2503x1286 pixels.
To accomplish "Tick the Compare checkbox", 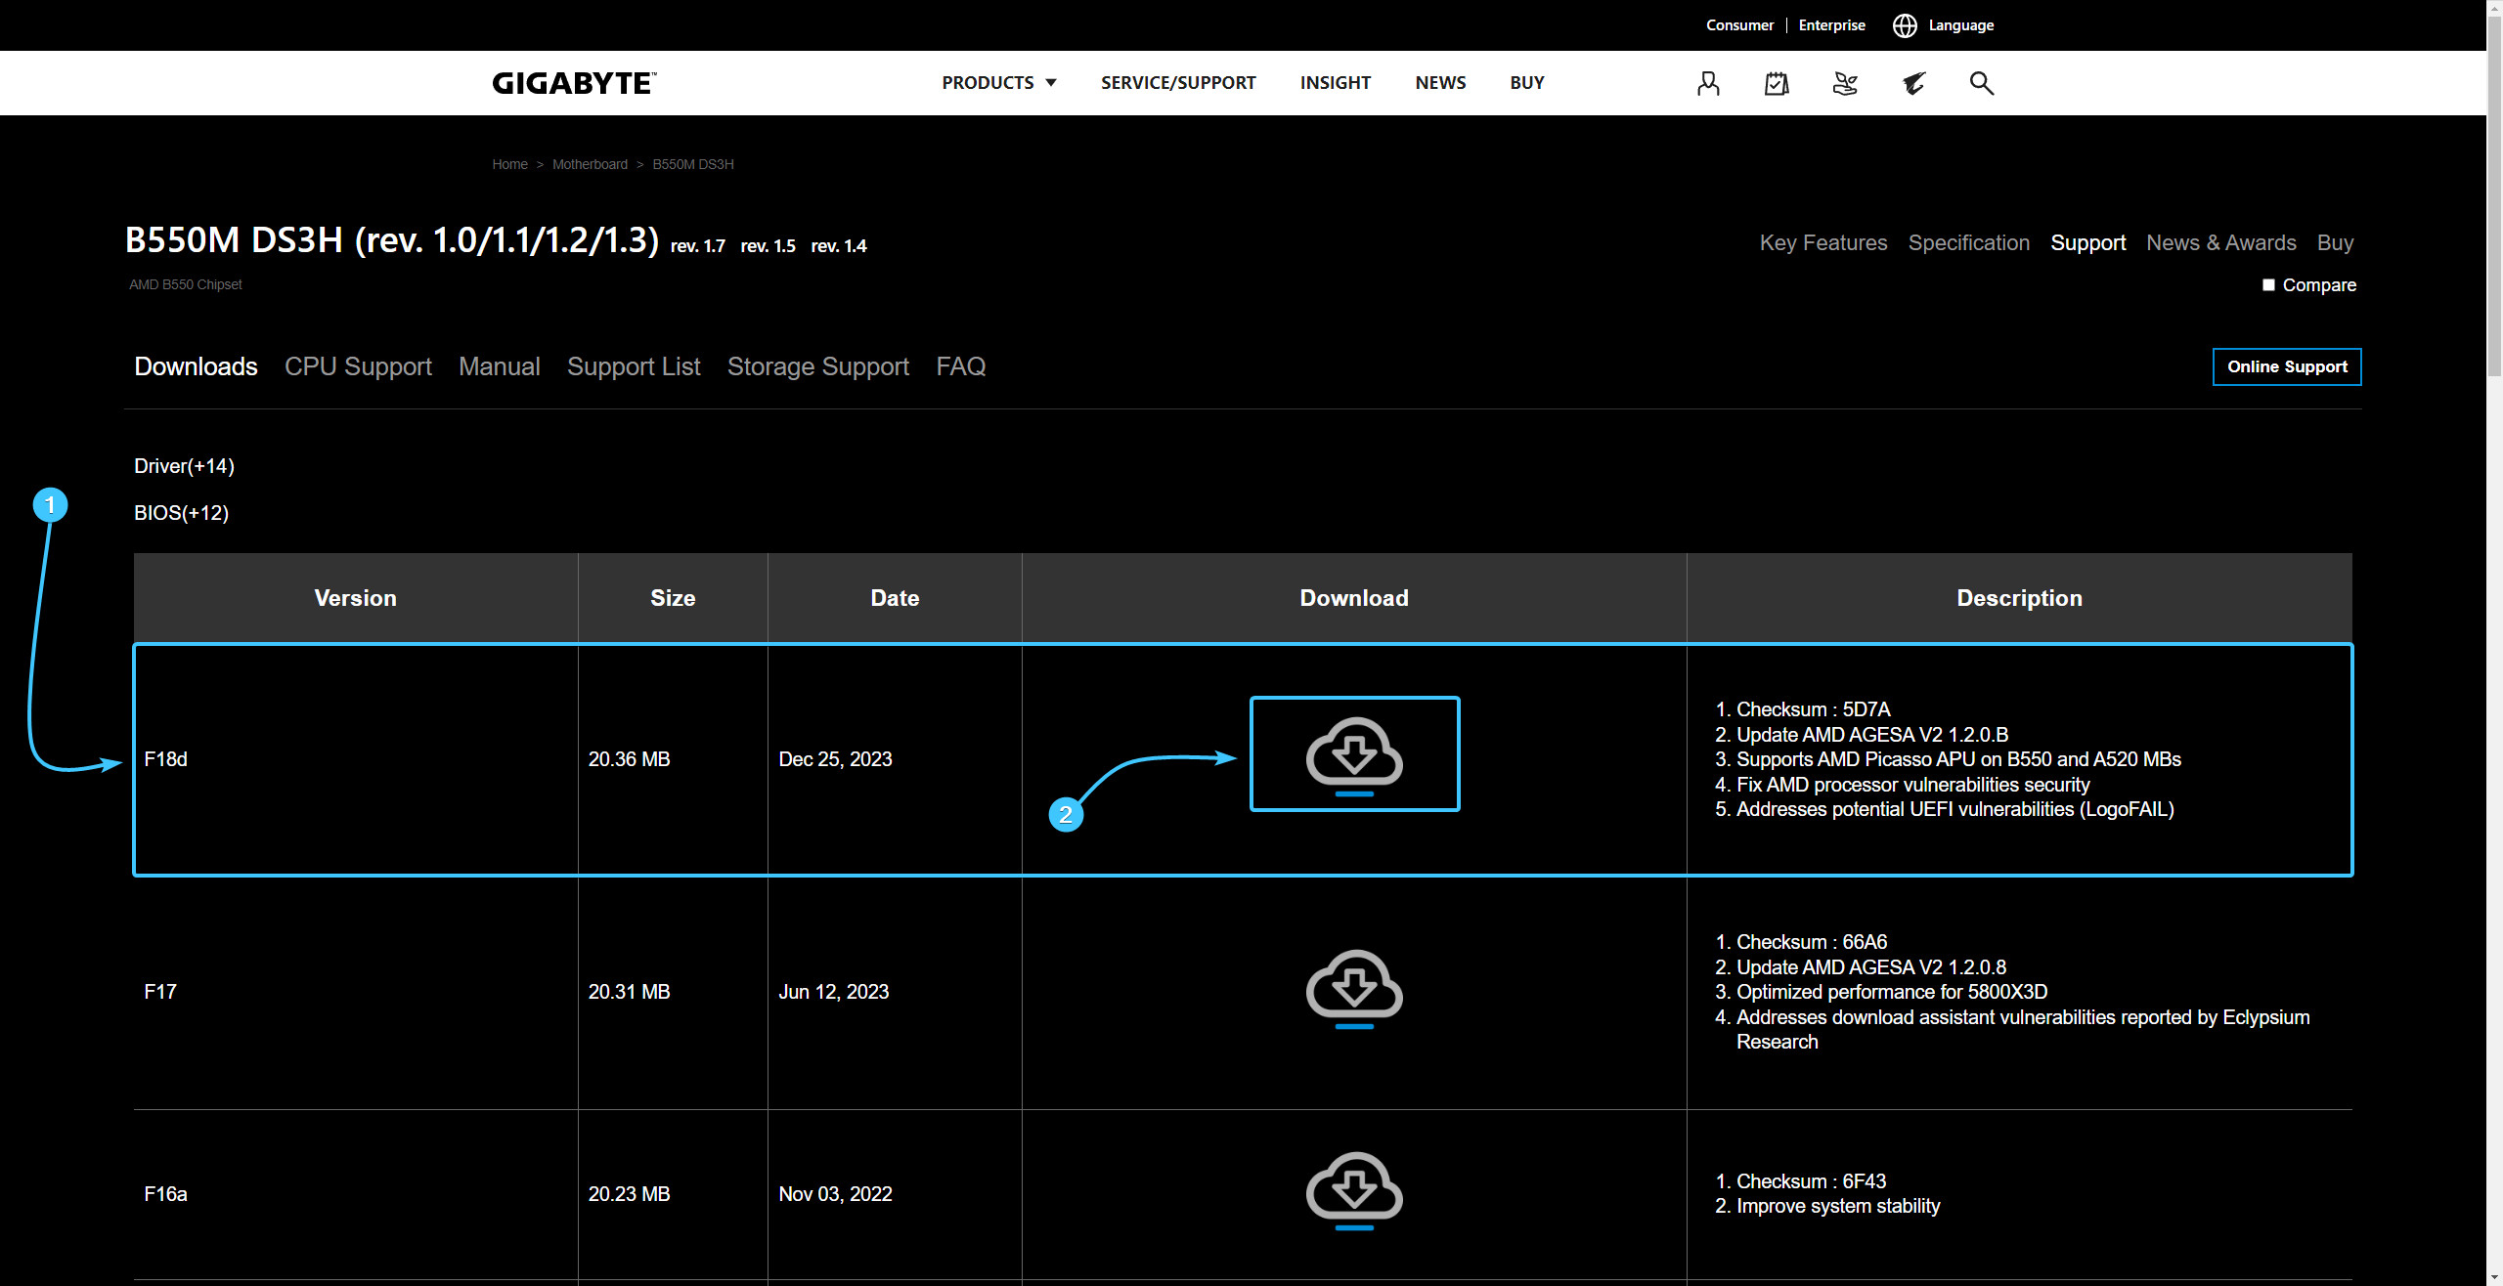I will (x=2268, y=285).
